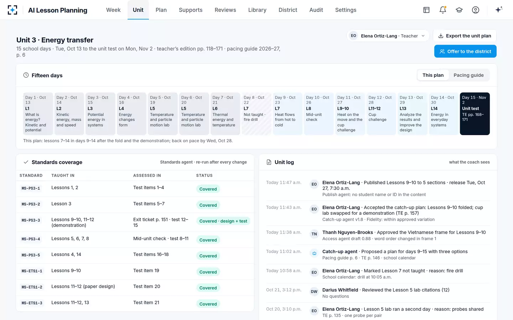Select the Day 15 Unit test card
The image size is (513, 320).
[x=475, y=114]
